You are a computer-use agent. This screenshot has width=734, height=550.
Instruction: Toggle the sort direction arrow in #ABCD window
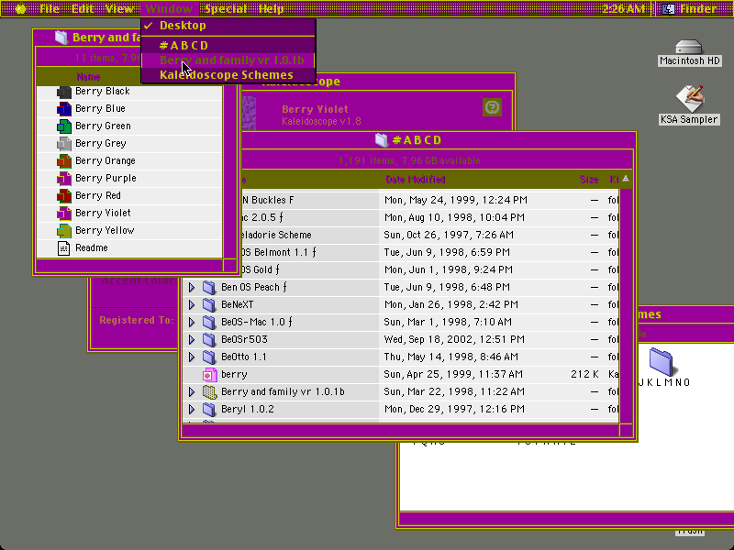click(x=626, y=179)
